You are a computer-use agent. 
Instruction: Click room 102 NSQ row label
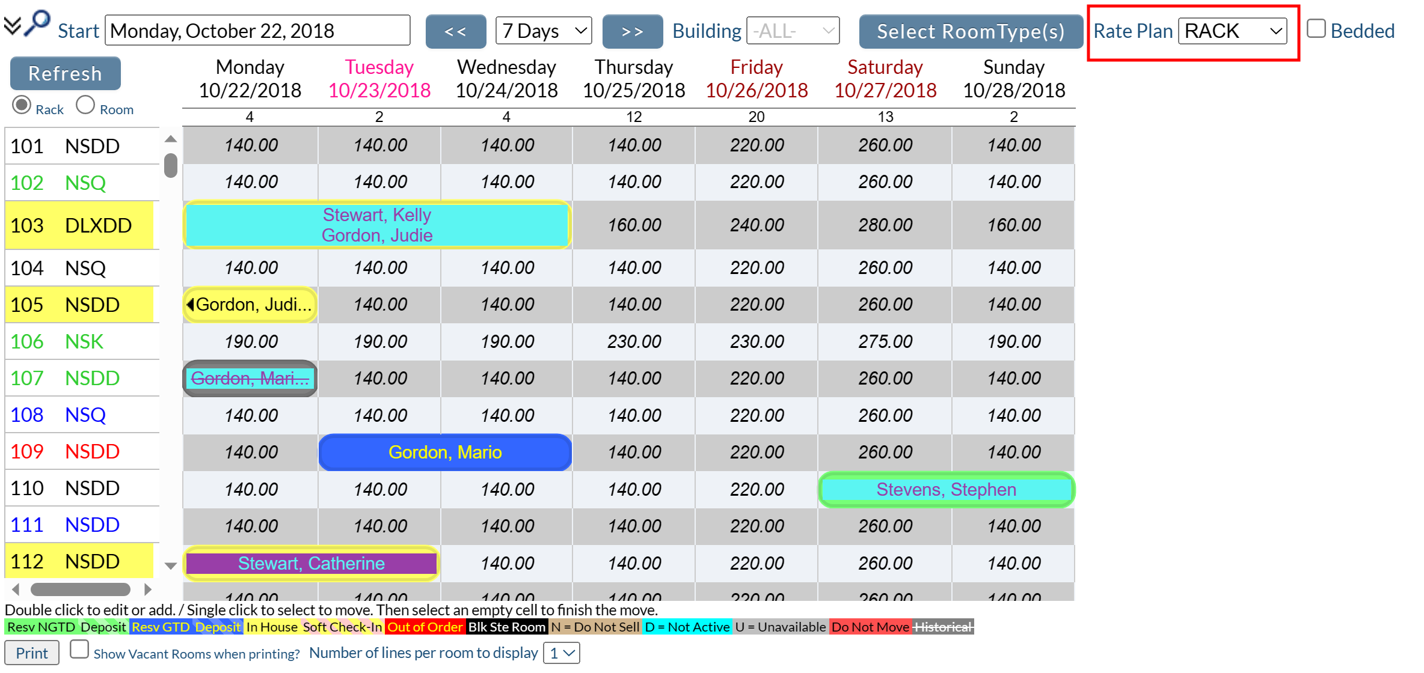coord(82,183)
